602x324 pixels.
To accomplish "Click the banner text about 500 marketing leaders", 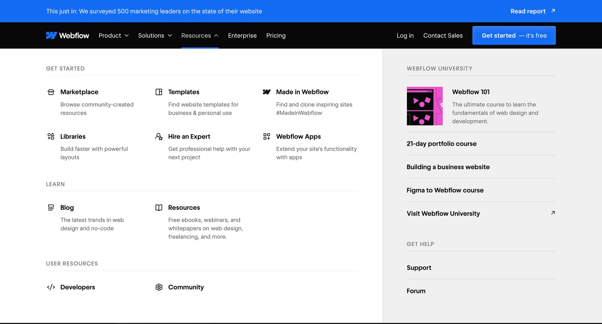I will click(154, 11).
